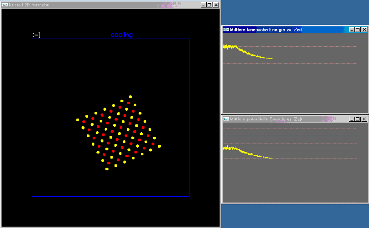Click the Kristall 2D Ausgabe title bar text

pyautogui.click(x=29, y=5)
